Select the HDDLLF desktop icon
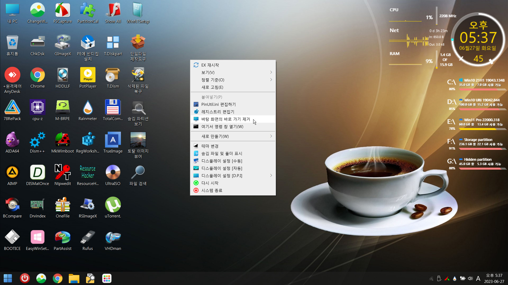 tap(62, 78)
